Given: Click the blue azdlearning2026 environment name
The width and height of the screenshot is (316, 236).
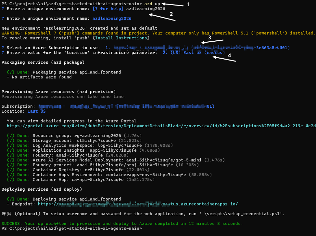Looking at the screenshot, I should (112, 18).
